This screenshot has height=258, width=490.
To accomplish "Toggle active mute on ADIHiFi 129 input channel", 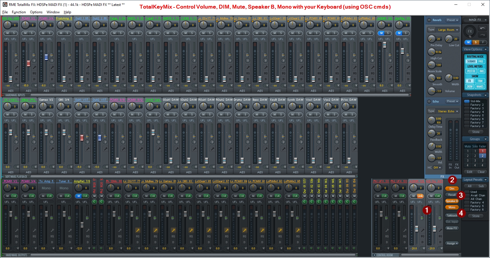I will [381, 33].
